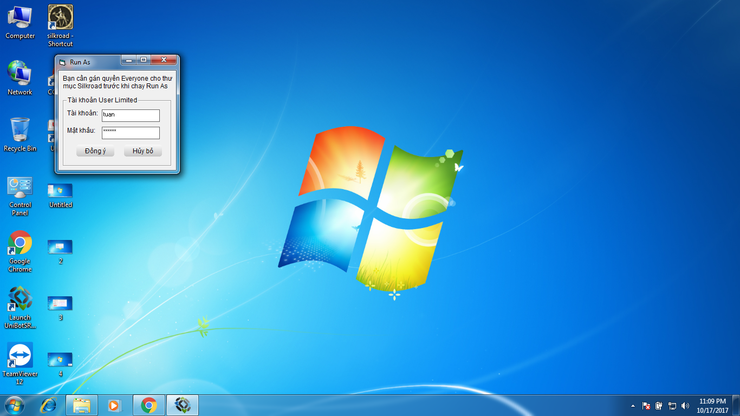Open the network tray icon
Screen dimensions: 740x416
[672, 406]
